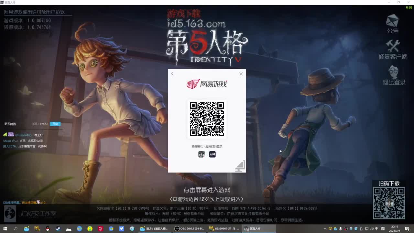Screen dimensions: 414x233
Task: Open the OBS icon in system tray
Action: [x=346, y=229]
